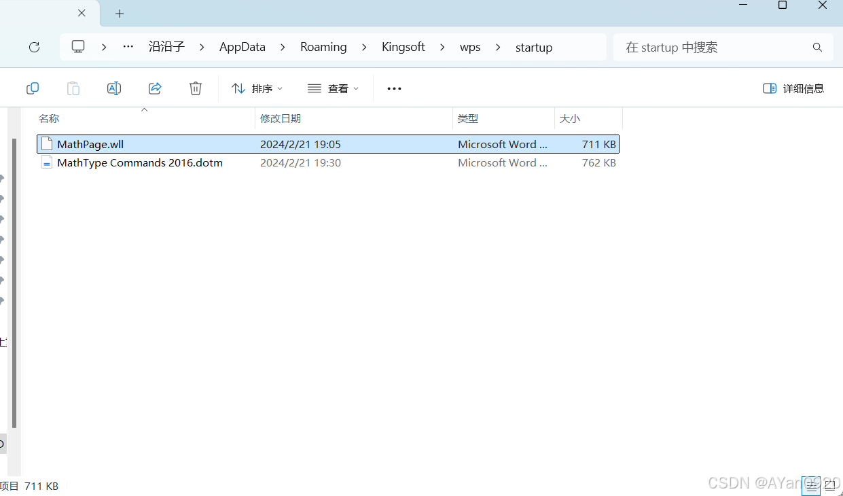This screenshot has width=843, height=496.
Task: Share the selected file via share icon
Action: tap(155, 88)
